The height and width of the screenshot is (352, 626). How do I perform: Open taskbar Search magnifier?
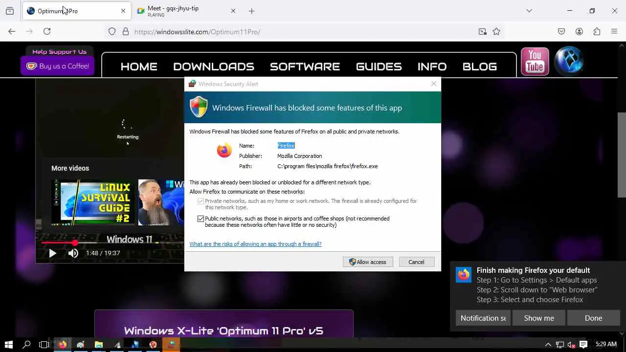coord(26,345)
